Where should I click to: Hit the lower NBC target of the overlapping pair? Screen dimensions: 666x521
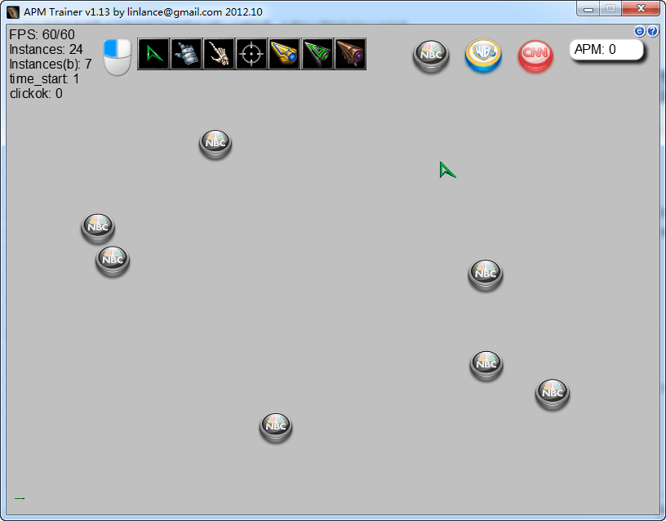(113, 260)
